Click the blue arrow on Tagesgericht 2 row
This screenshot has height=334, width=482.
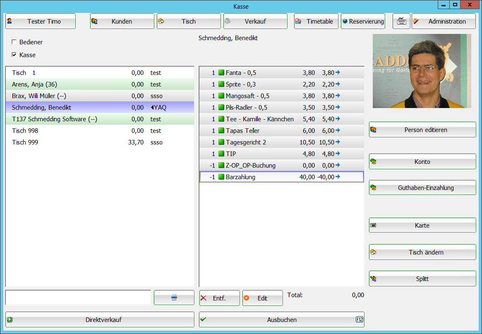(338, 142)
